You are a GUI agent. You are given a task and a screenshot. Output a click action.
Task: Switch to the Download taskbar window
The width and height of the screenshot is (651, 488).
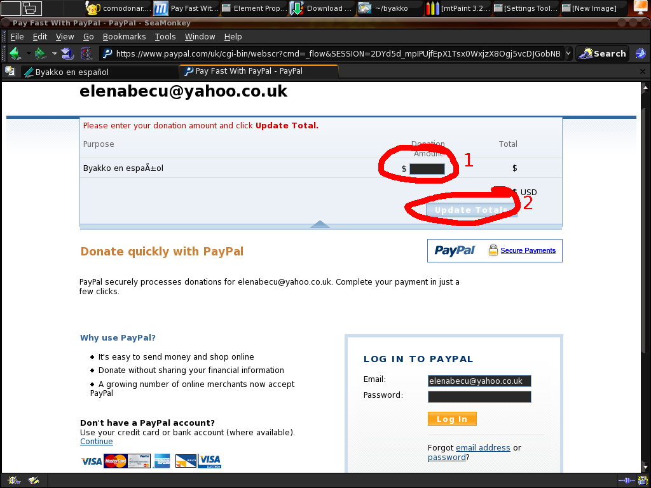(322, 8)
